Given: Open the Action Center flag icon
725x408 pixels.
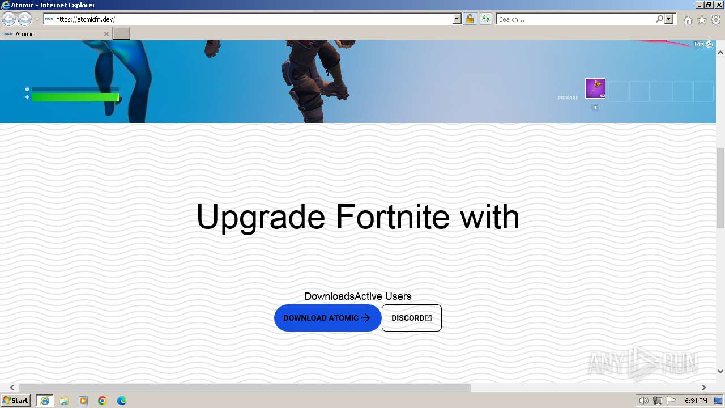Looking at the screenshot, I should (x=671, y=401).
